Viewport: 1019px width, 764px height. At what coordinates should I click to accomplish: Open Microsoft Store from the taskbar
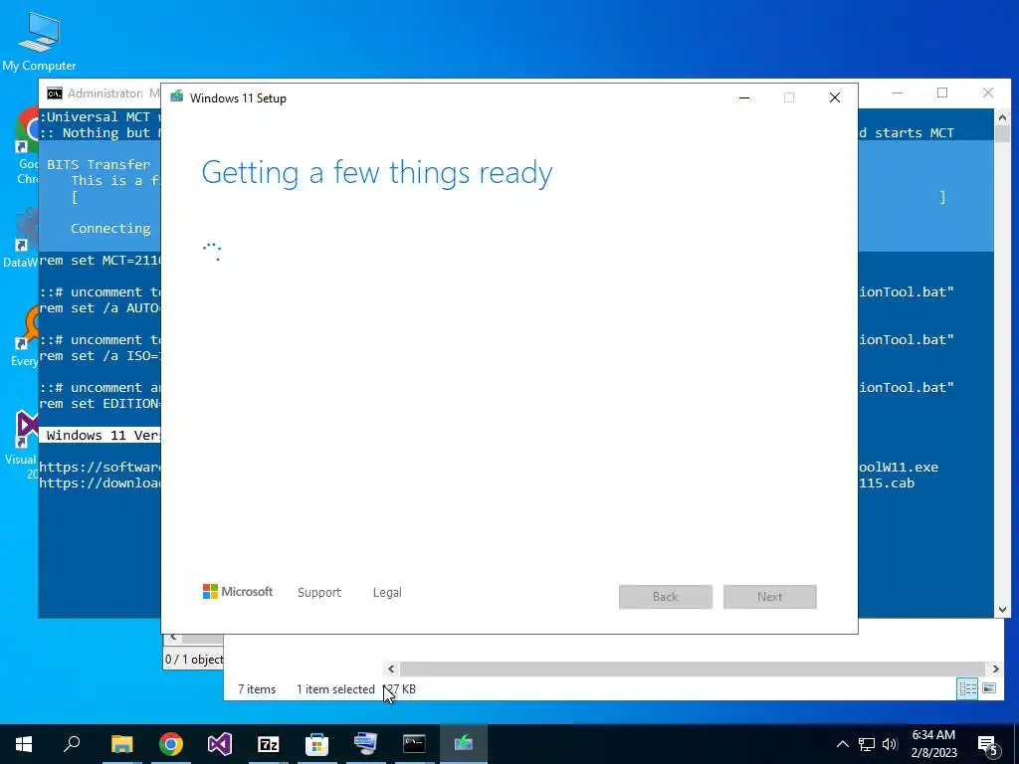pos(317,744)
